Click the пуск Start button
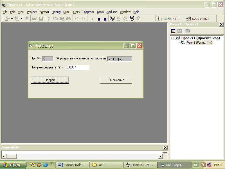The image size is (225, 169). [x=13, y=165]
